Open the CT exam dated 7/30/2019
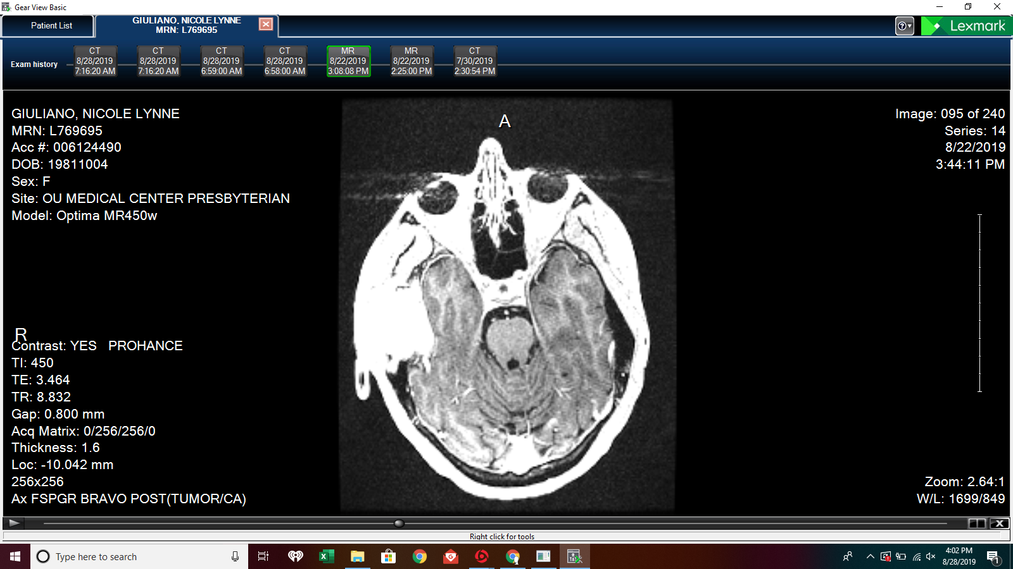 point(475,61)
